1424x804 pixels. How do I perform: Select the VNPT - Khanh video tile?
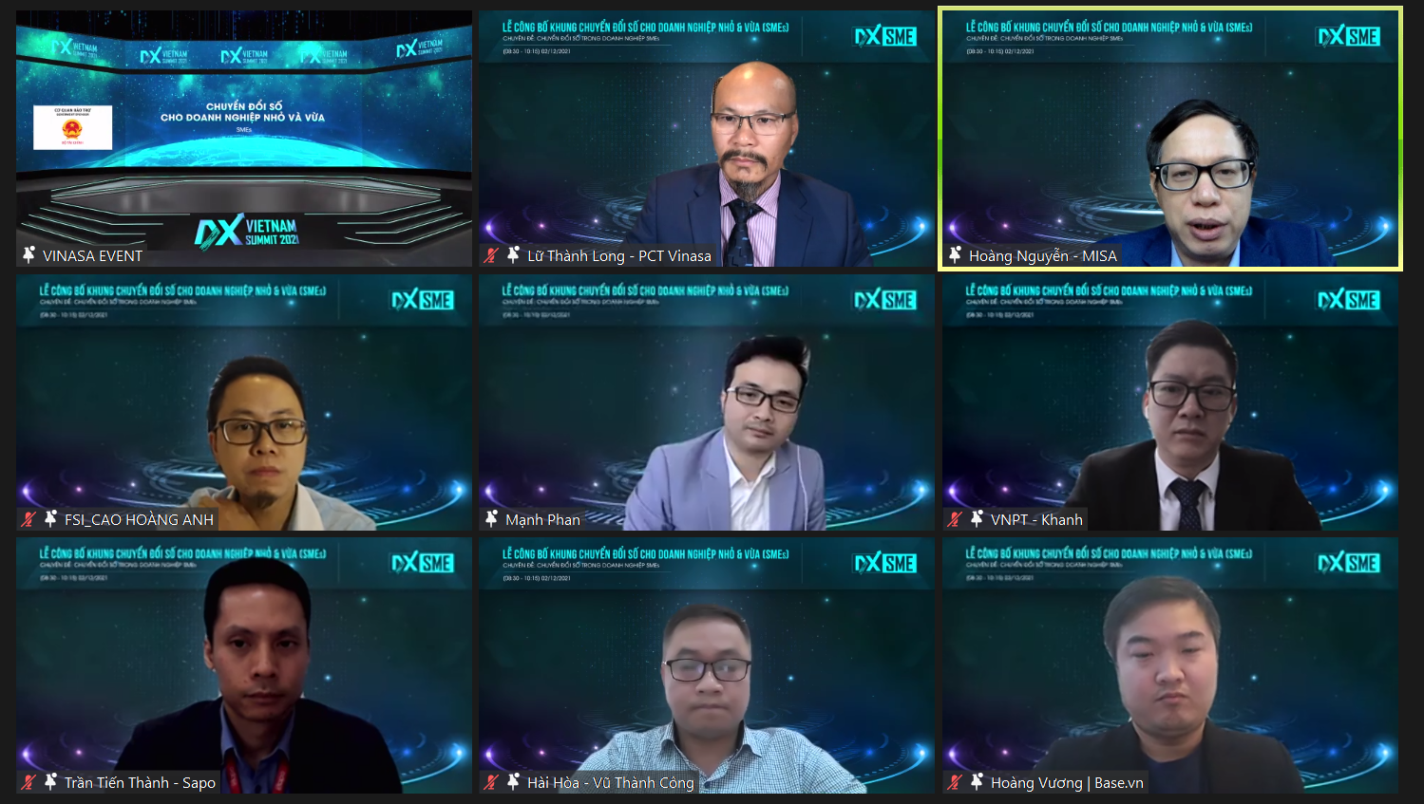coord(1170,402)
